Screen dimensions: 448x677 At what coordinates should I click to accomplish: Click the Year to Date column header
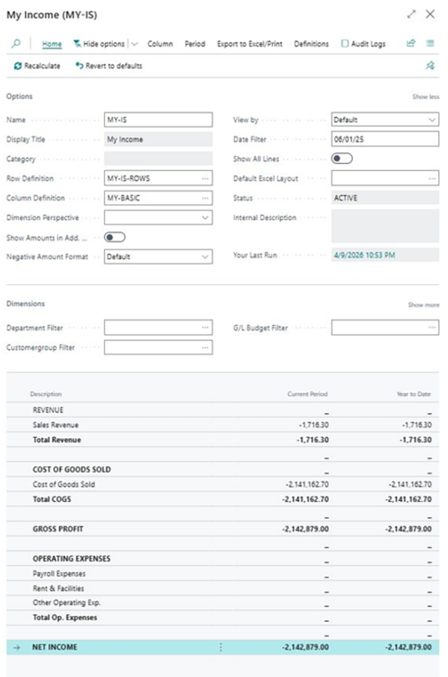pos(414,394)
